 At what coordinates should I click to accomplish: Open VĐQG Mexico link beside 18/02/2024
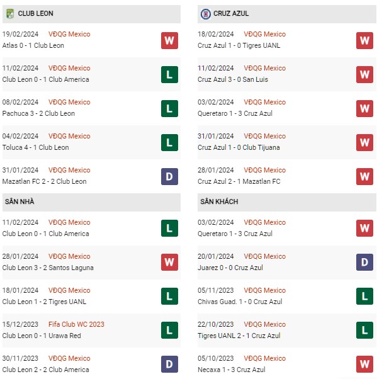264,34
